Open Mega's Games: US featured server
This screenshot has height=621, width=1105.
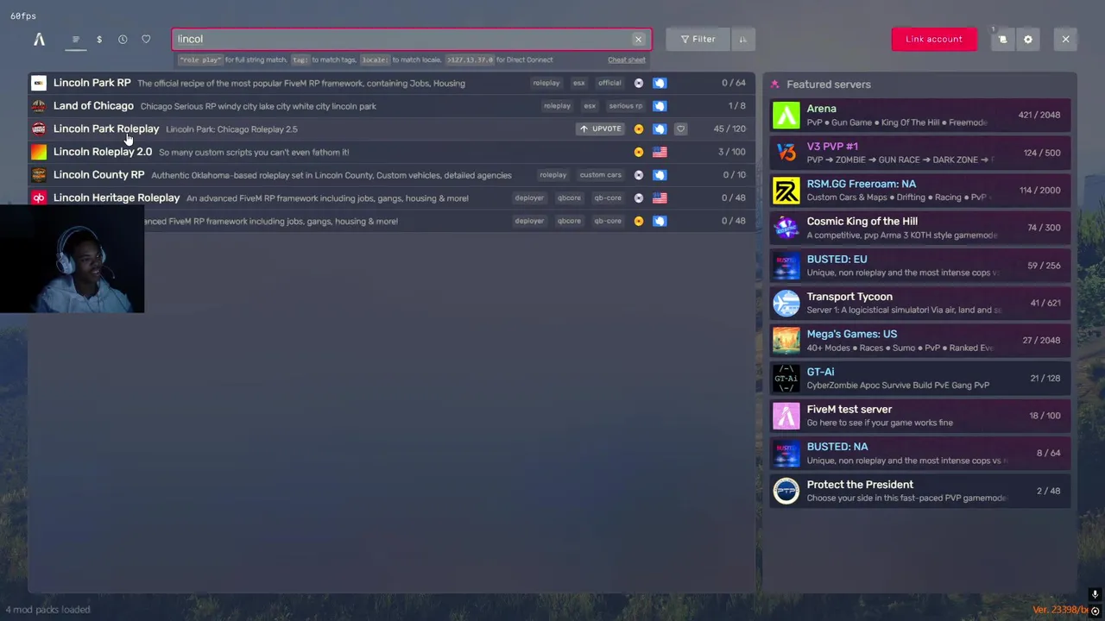click(919, 341)
